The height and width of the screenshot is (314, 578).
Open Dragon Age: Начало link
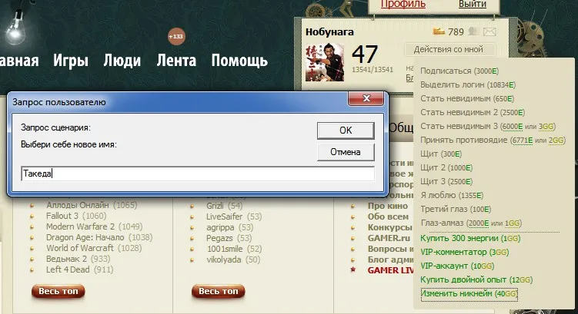pos(85,237)
